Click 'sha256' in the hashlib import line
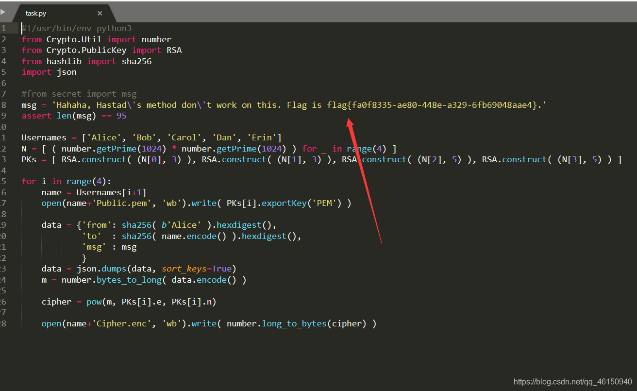637x391 pixels. pyautogui.click(x=136, y=61)
